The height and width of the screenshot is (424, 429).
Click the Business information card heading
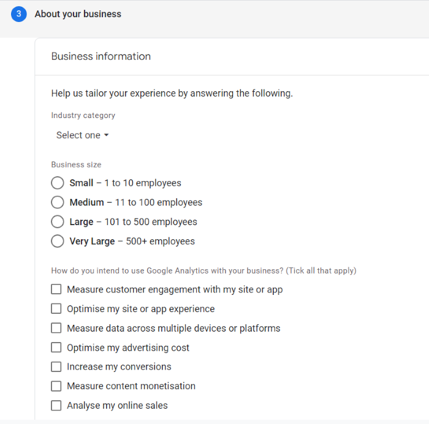click(x=101, y=56)
